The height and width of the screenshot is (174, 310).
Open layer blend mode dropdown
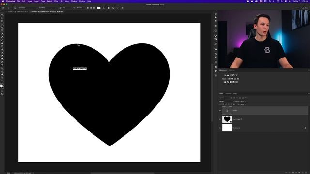[x=226, y=101]
